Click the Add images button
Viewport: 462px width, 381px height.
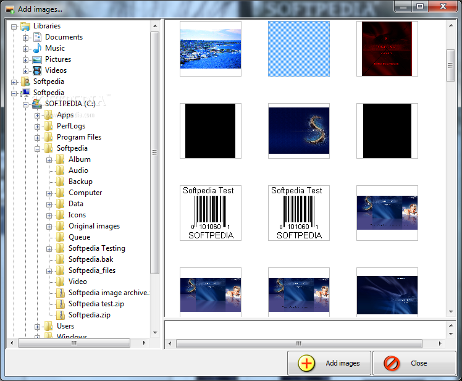click(329, 363)
